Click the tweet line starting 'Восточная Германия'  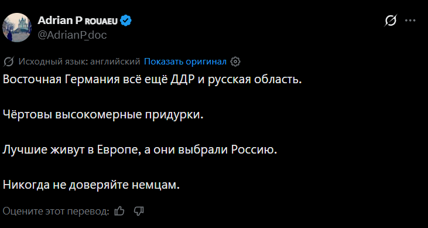coord(153,80)
